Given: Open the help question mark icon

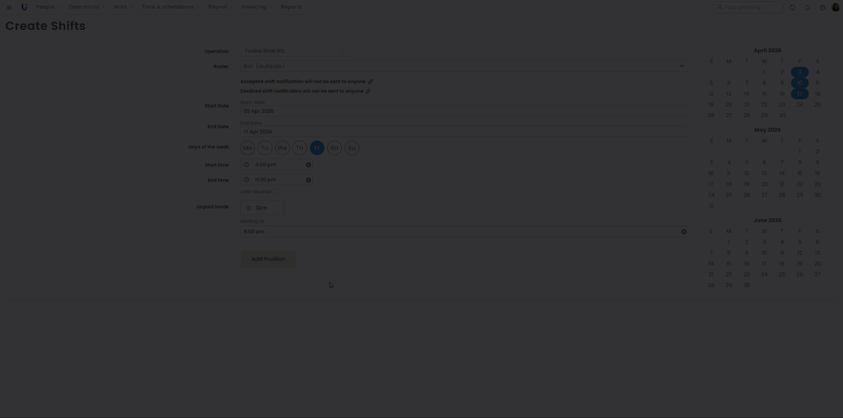Looking at the screenshot, I should (822, 7).
